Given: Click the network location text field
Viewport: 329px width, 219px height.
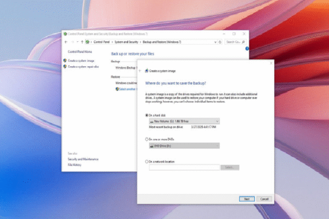Looking at the screenshot, I should pyautogui.click(x=184, y=168).
